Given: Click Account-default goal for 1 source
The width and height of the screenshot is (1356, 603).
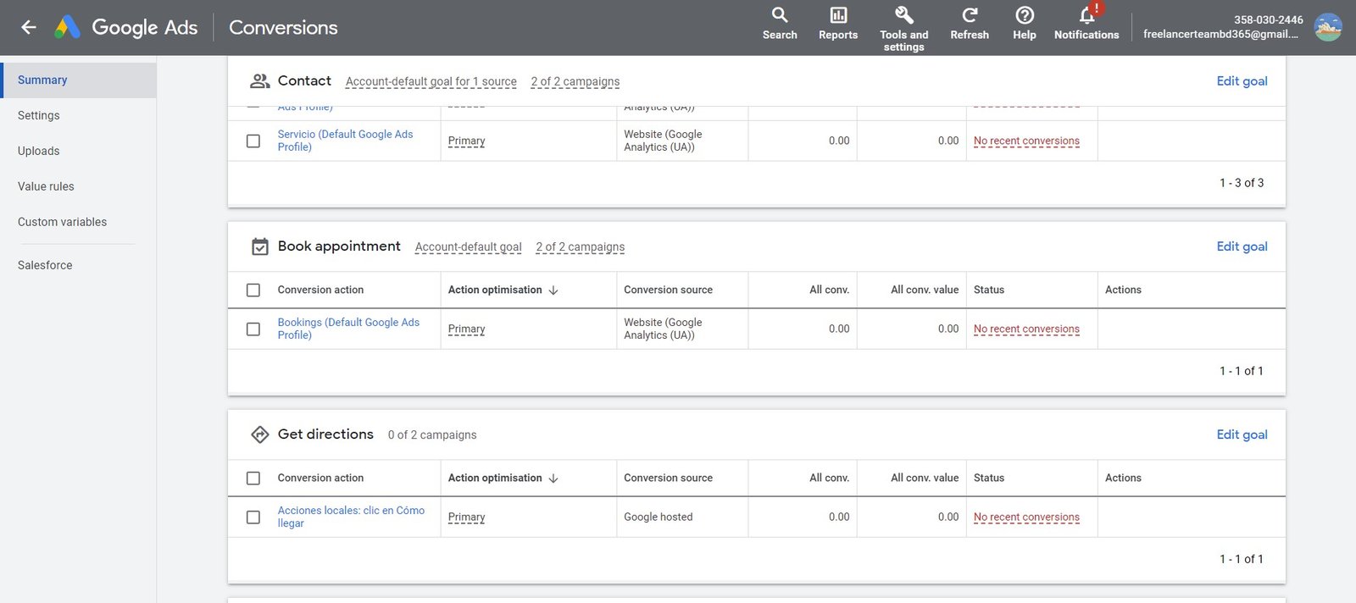Looking at the screenshot, I should click(x=431, y=81).
